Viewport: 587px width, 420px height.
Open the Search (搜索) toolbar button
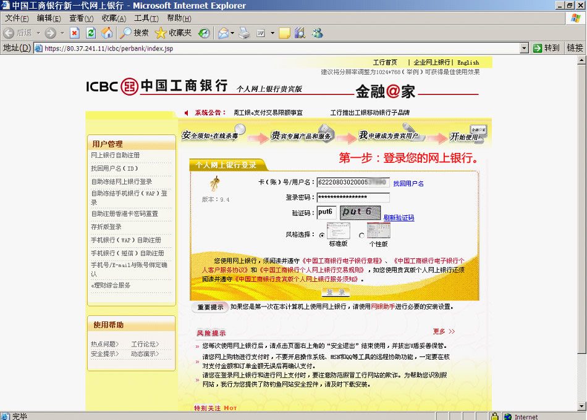click(x=134, y=33)
